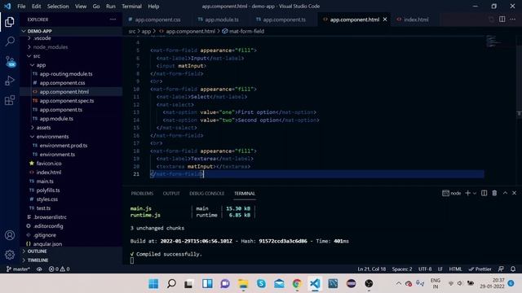The width and height of the screenshot is (522, 293).
Task: Go to line via Ln 21, Col 18
Action: 372,269
